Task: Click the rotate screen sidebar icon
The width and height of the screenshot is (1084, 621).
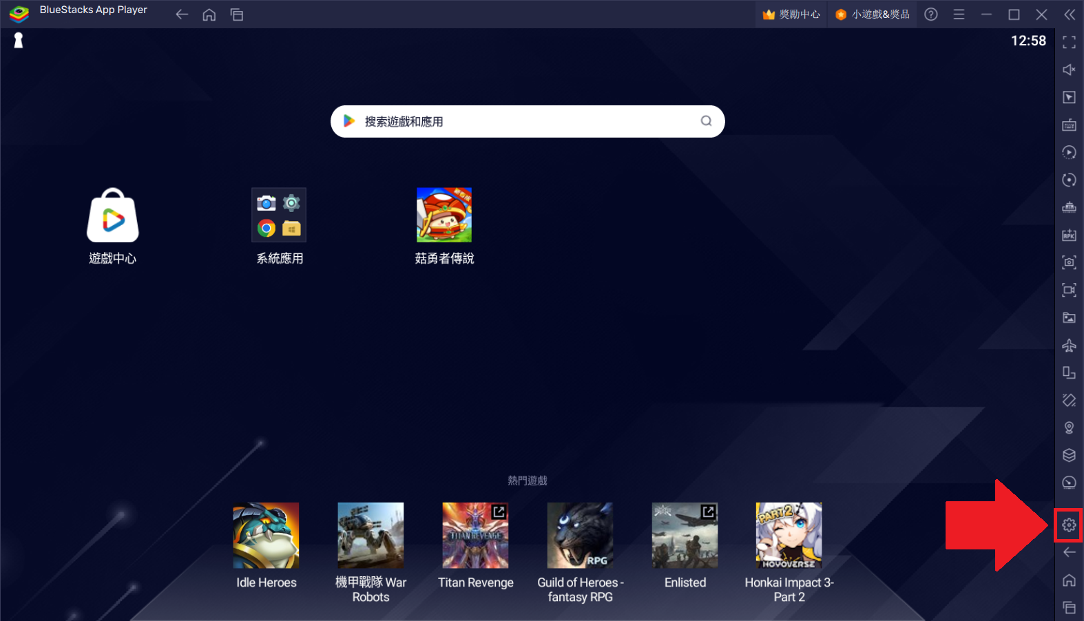Action: 1069,373
